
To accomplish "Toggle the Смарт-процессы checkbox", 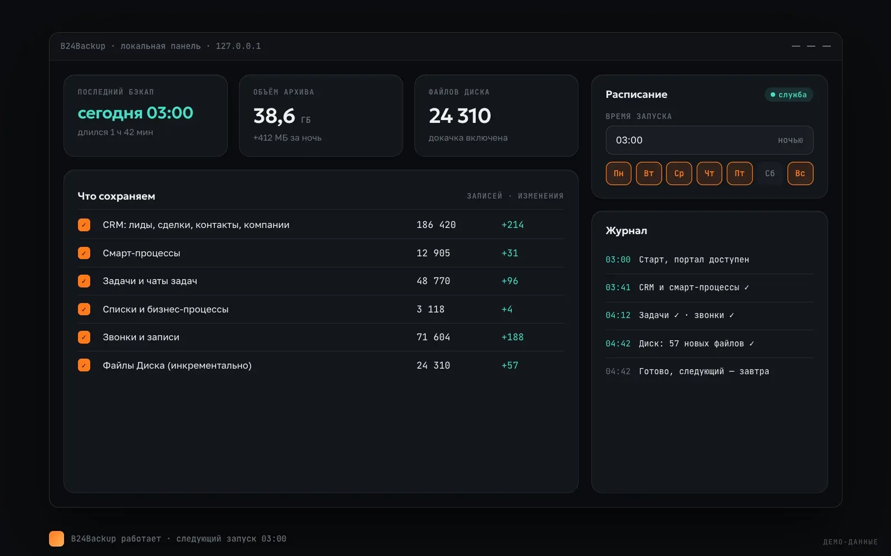I will [84, 253].
